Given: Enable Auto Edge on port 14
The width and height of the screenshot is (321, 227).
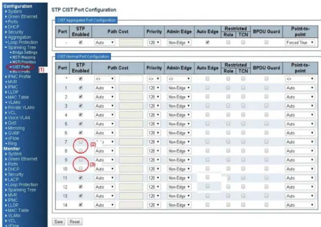Looking at the screenshot, I should pos(207,204).
